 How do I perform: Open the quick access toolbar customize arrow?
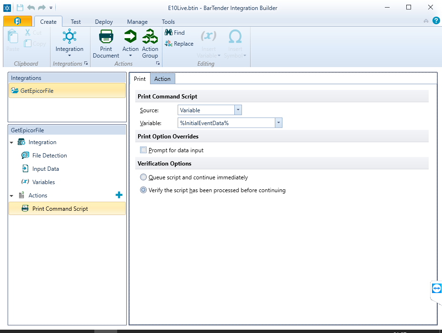[x=51, y=8]
